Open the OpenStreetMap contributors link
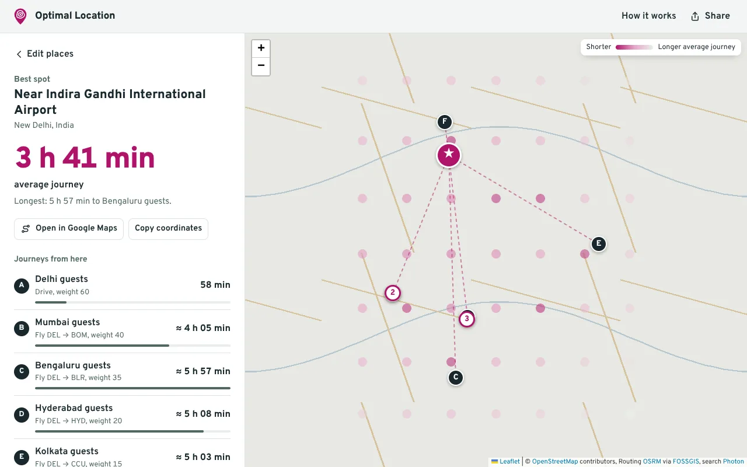 click(x=554, y=461)
